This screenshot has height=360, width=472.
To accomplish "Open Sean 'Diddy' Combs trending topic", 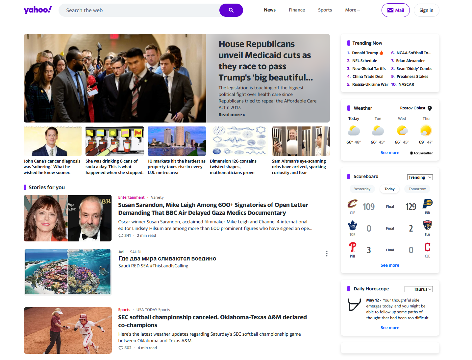I will click(x=414, y=69).
